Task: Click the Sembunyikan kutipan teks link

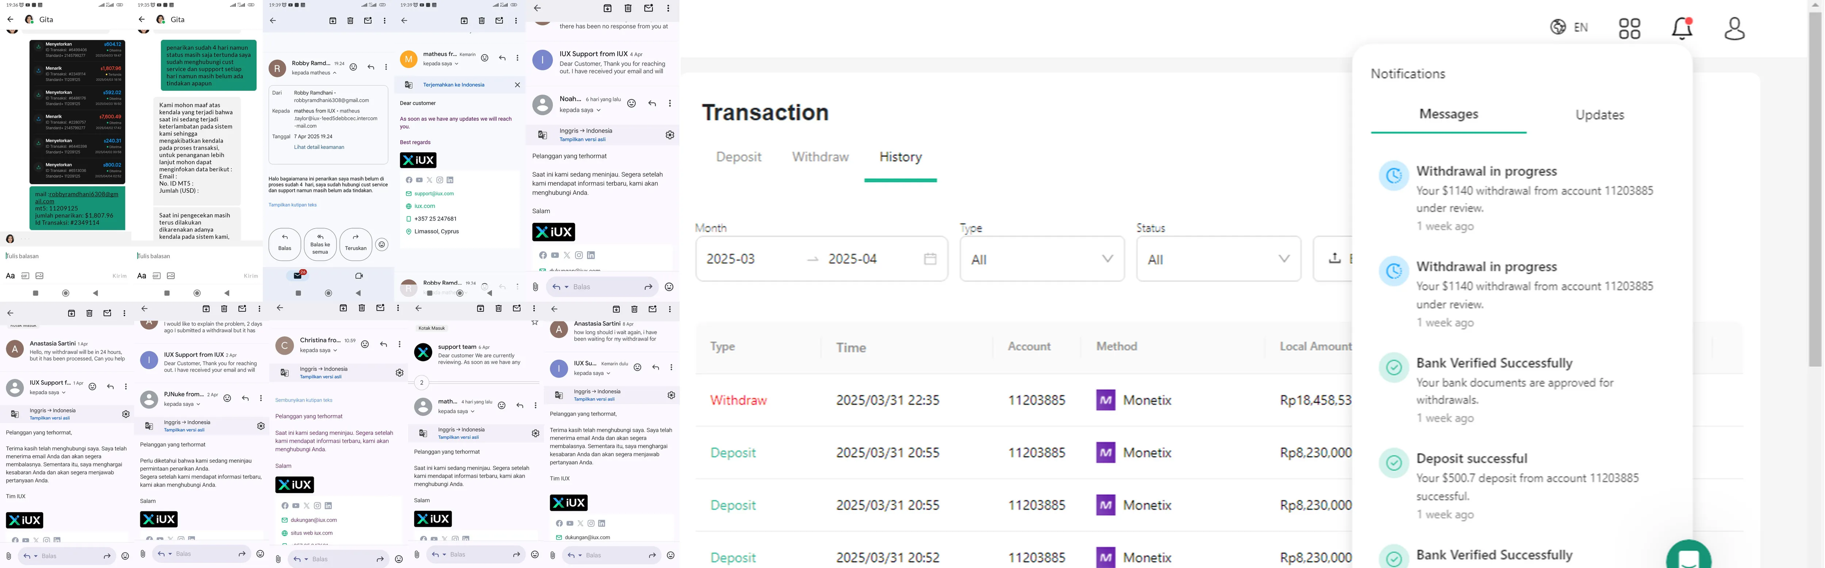Action: click(x=303, y=400)
